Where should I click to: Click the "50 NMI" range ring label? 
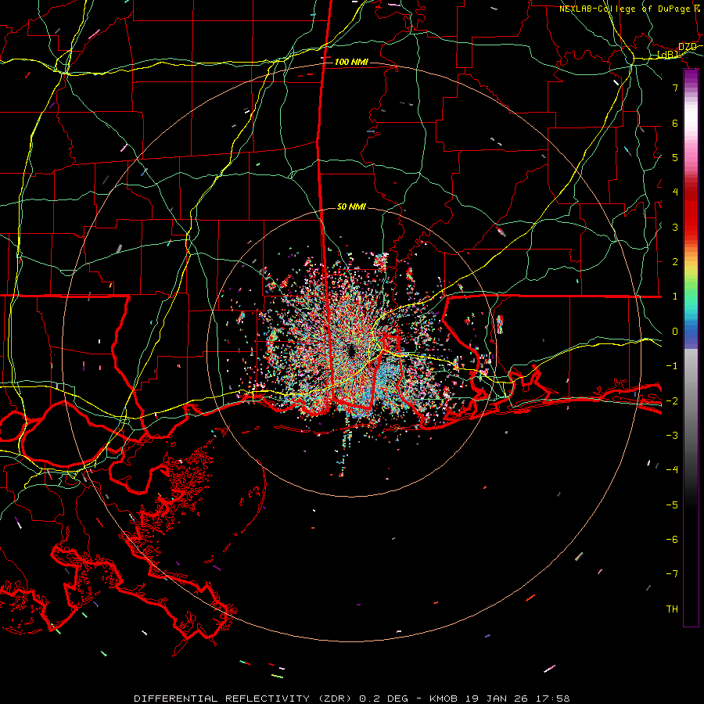pos(351,207)
